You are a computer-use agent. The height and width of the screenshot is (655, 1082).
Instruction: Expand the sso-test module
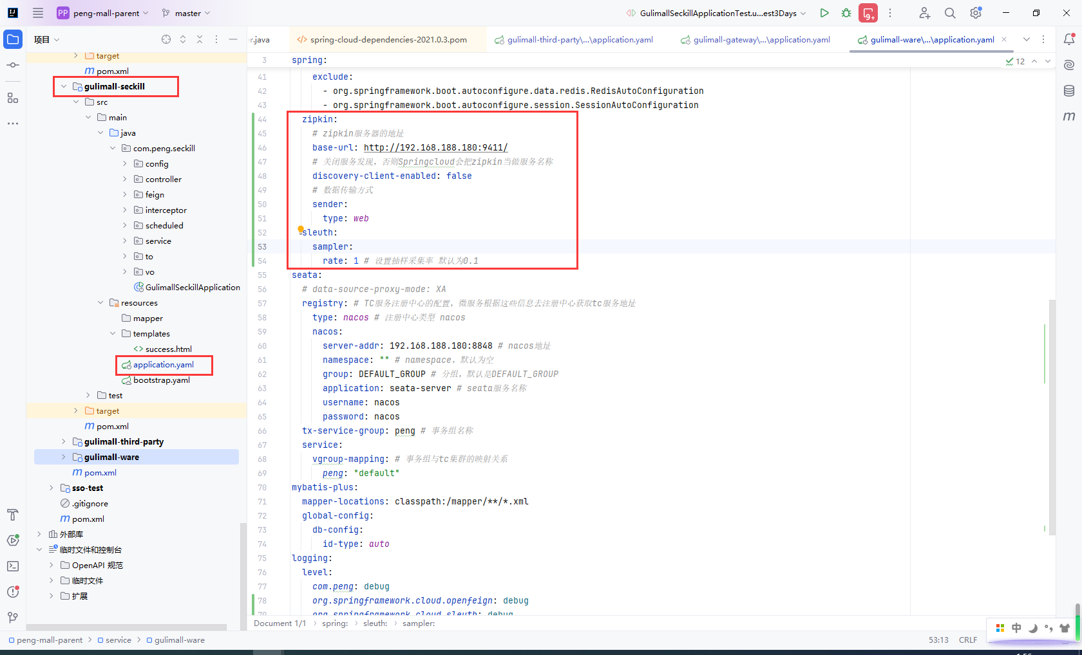pos(52,488)
